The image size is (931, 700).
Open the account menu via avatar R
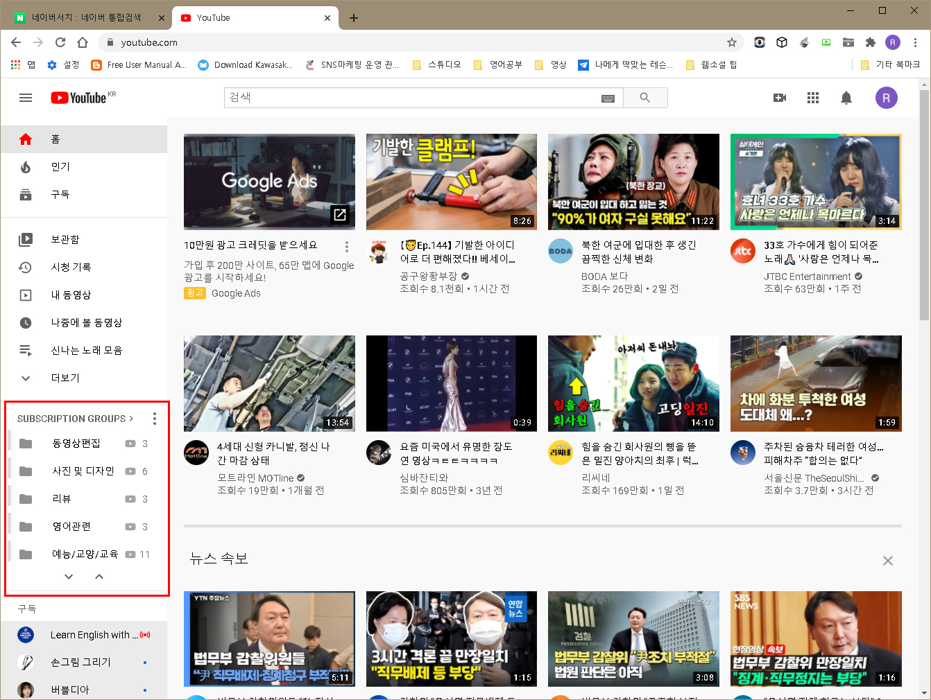click(x=886, y=98)
